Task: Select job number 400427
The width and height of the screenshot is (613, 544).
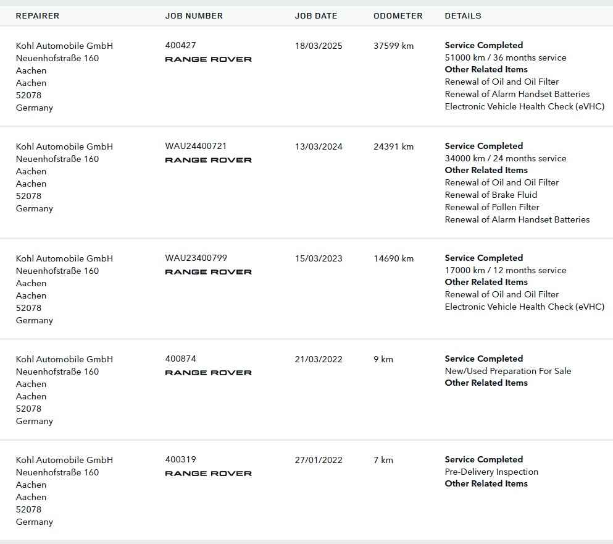Action: tap(181, 45)
